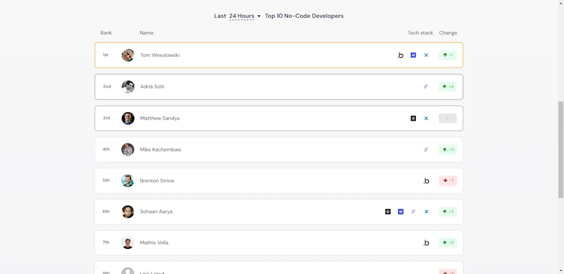The height and width of the screenshot is (274, 564).
Task: Click the scrollbar down arrow
Action: (x=561, y=271)
